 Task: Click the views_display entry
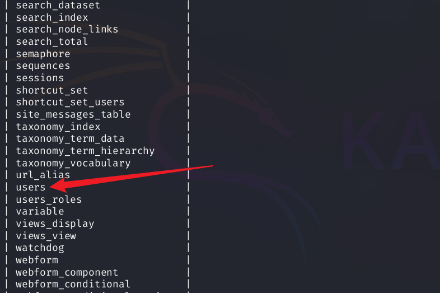(x=55, y=224)
